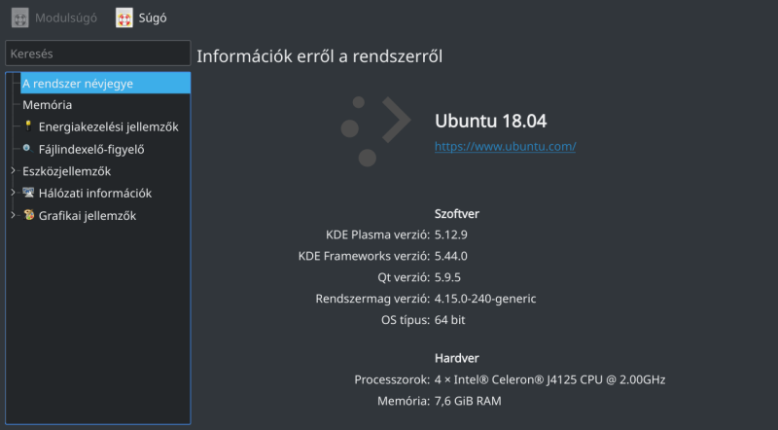Open the Memória entry in sidebar

pos(47,105)
